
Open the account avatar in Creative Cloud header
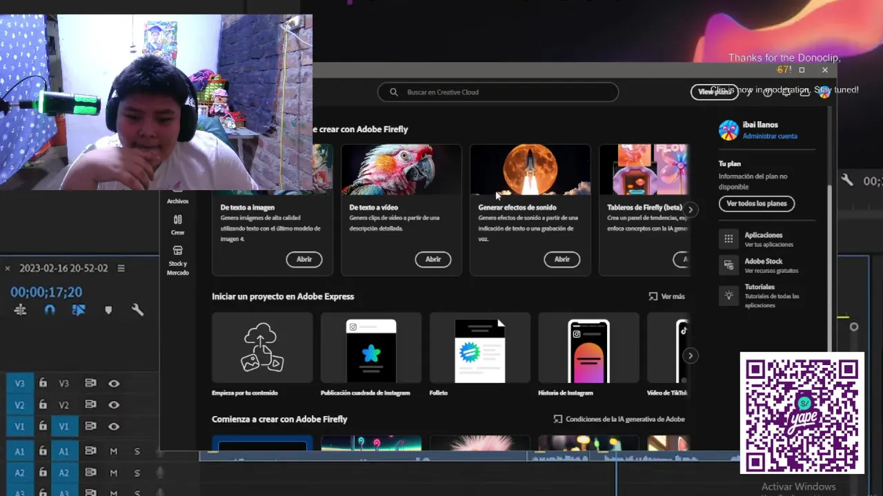pyautogui.click(x=824, y=92)
